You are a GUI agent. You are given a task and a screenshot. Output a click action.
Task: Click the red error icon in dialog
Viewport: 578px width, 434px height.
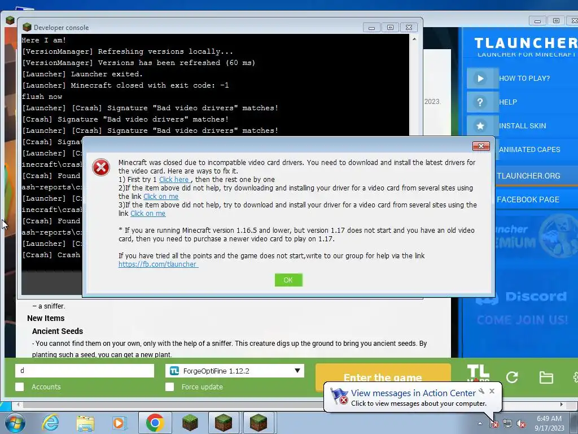click(x=101, y=167)
